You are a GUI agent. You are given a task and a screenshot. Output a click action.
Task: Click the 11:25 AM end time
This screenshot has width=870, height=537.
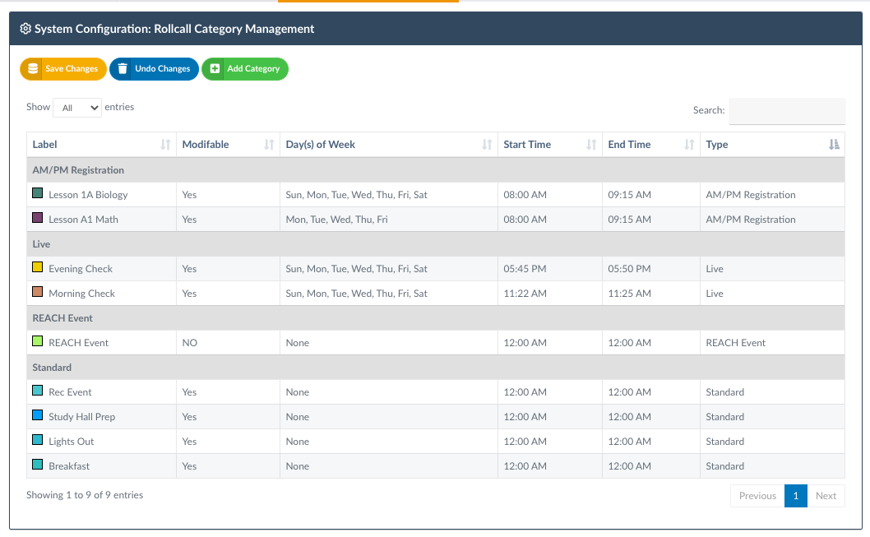(x=629, y=294)
